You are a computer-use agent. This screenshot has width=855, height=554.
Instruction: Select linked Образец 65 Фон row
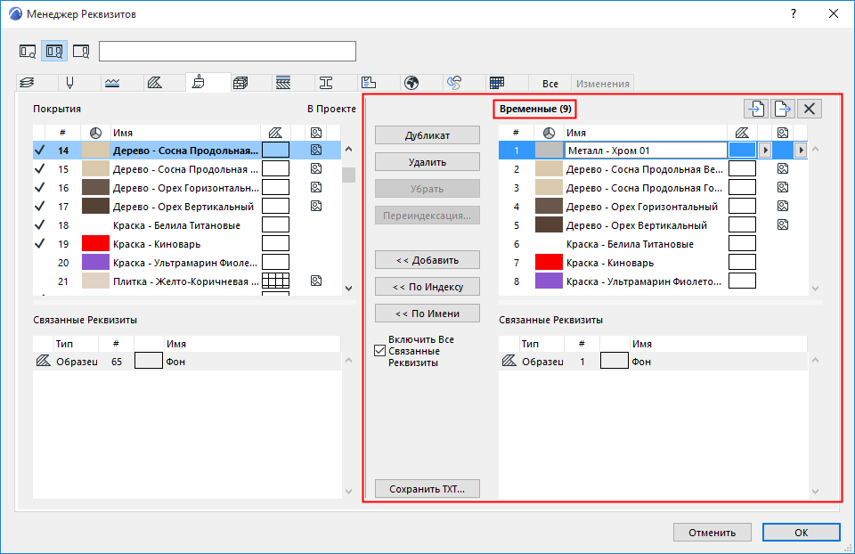(186, 362)
